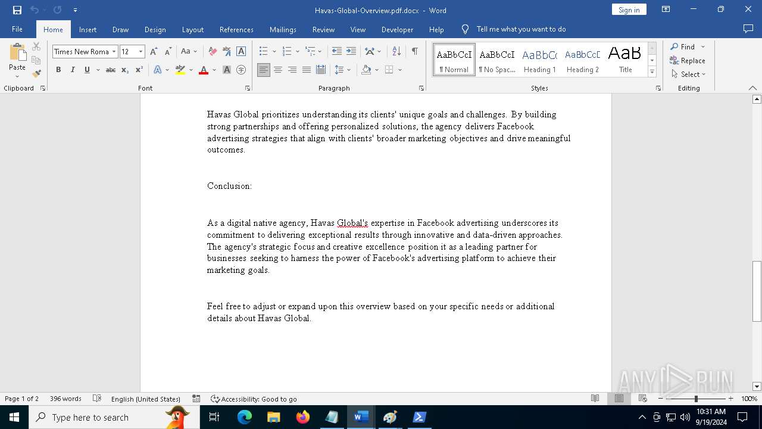Screen dimensions: 762x429
Task: Open the File menu
Action: (17, 29)
